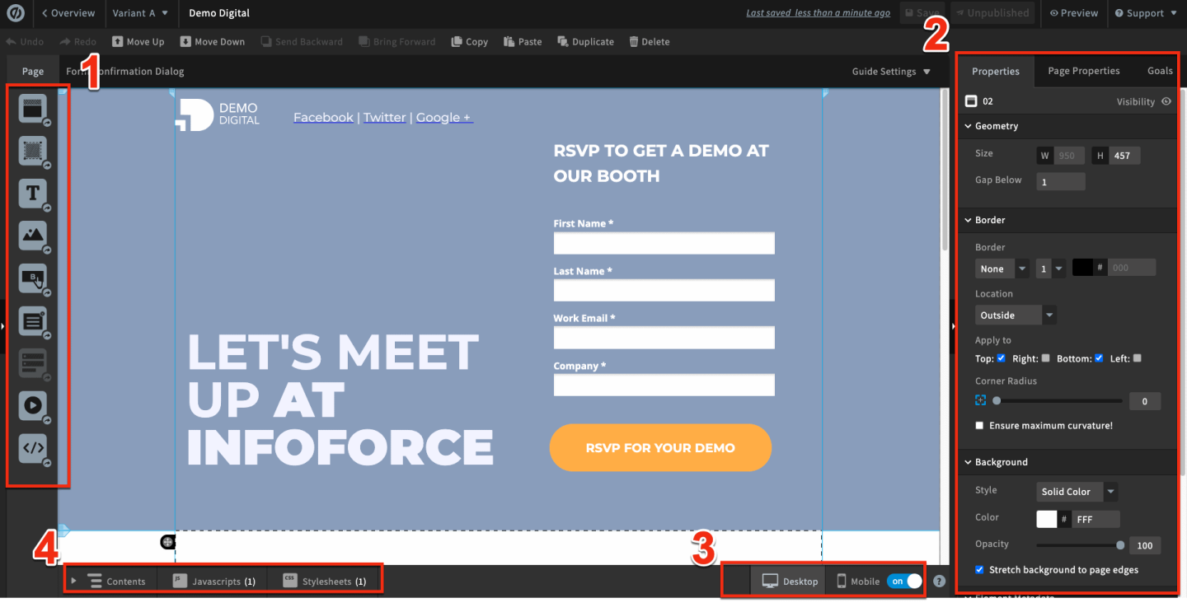Add an Image widget from sidebar
Image resolution: width=1187 pixels, height=612 pixels.
click(x=33, y=236)
